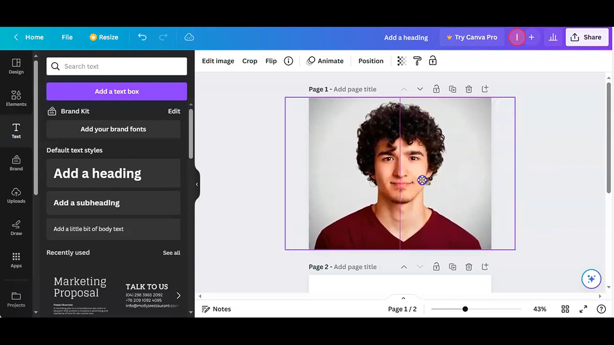
Task: Open the Brand sidebar tab
Action: (16, 163)
